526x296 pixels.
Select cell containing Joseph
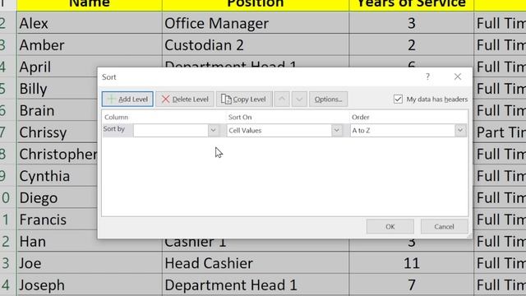click(x=90, y=284)
